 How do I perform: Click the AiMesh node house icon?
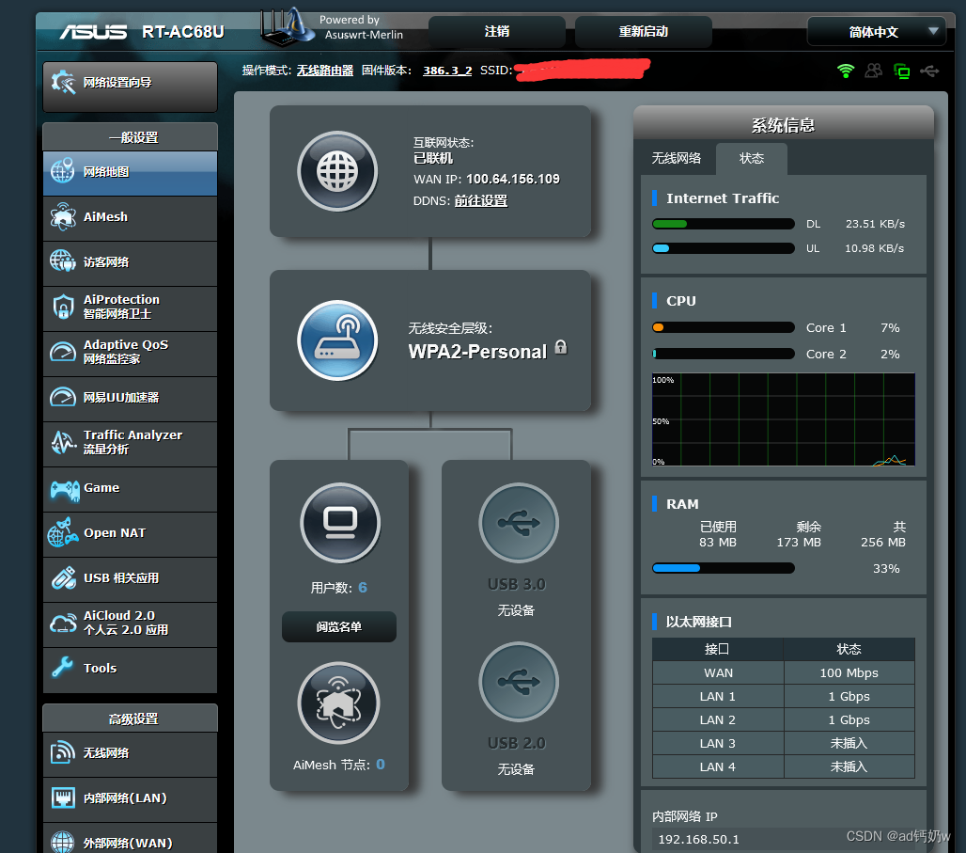pos(338,703)
